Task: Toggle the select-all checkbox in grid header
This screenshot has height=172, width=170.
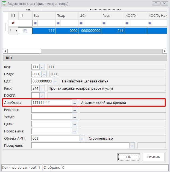Action: coord(21,16)
